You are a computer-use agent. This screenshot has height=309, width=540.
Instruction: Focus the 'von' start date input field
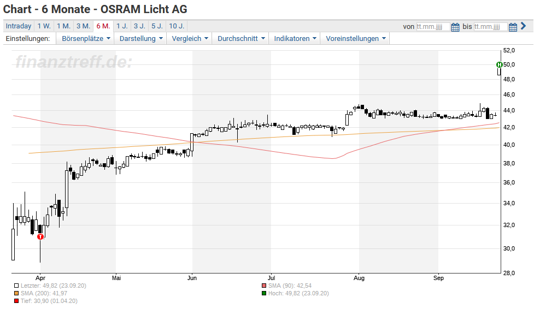coord(433,27)
